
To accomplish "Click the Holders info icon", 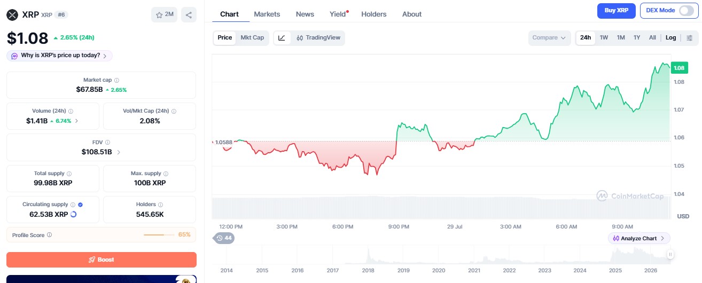I will coord(161,205).
